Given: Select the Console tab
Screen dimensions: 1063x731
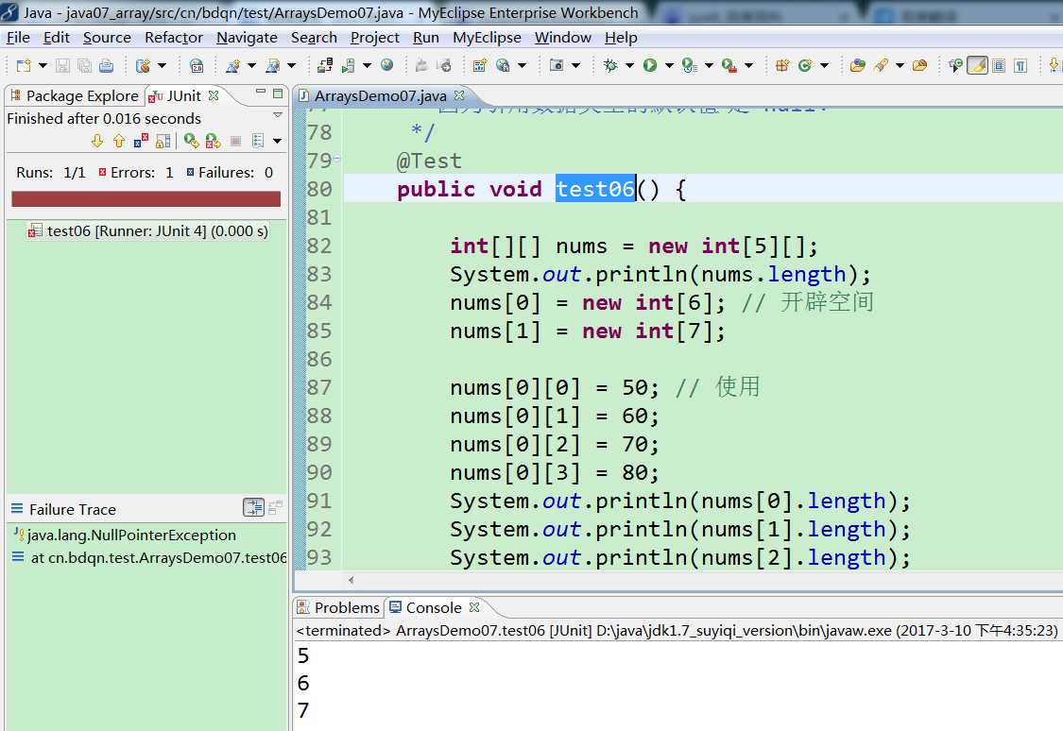Looking at the screenshot, I should (434, 607).
